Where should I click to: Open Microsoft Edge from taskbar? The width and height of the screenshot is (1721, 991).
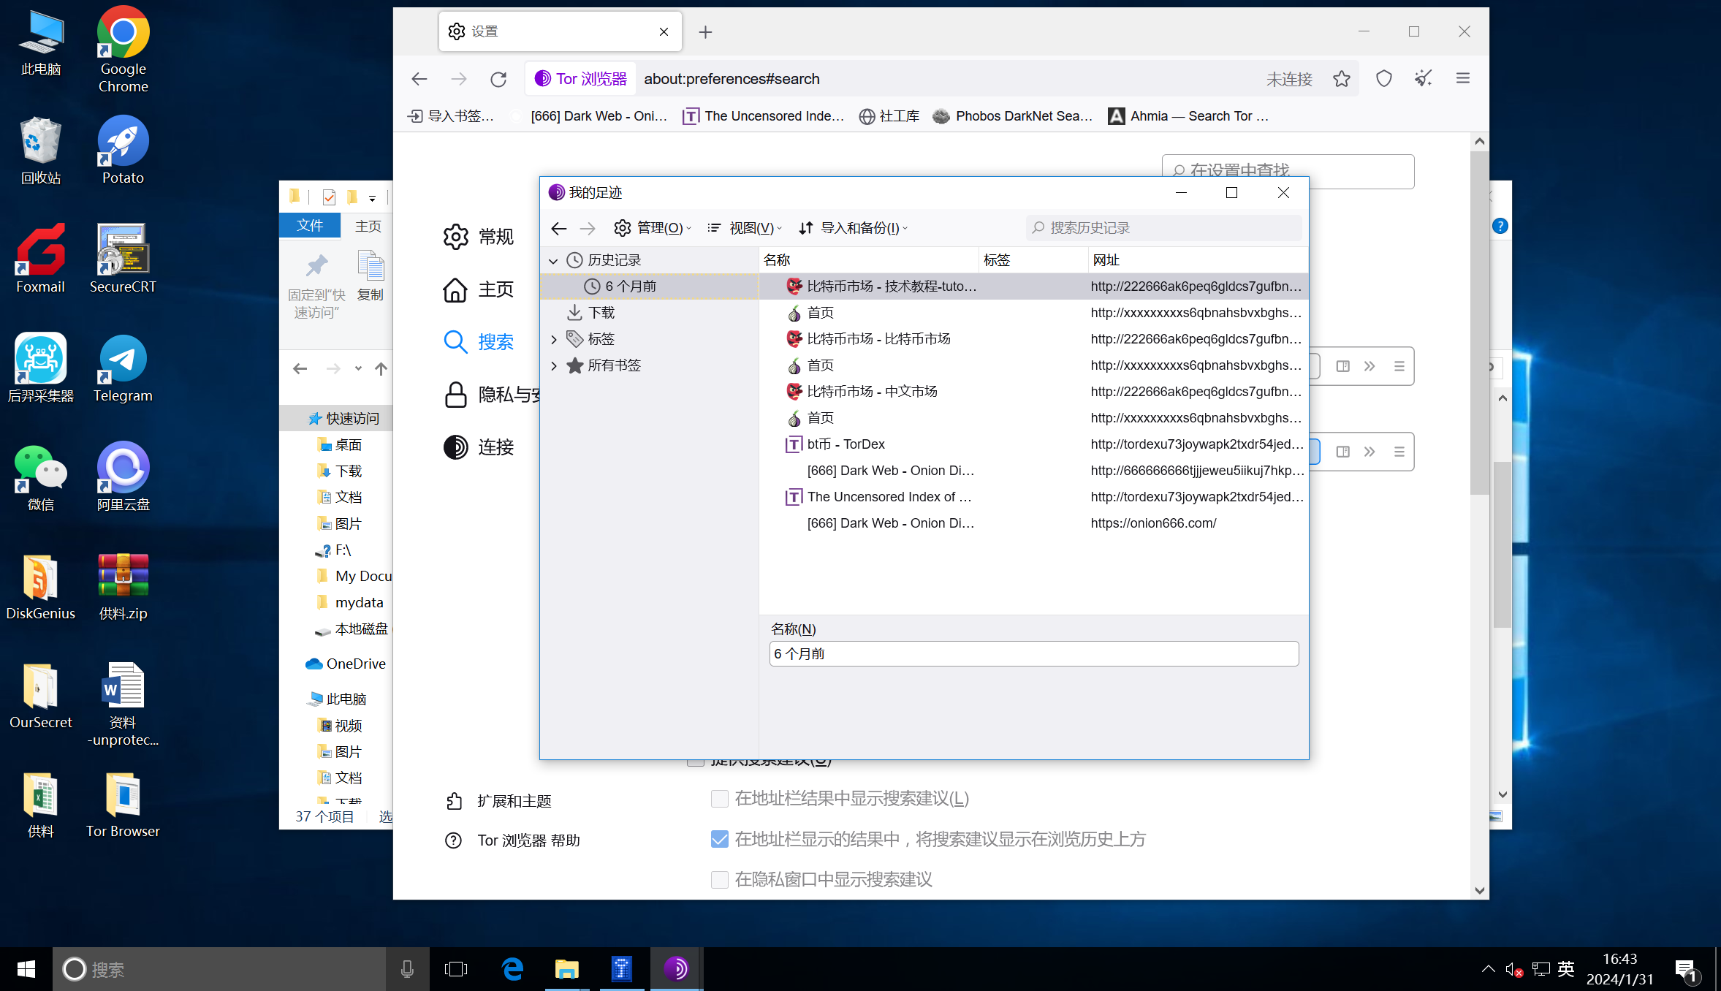pyautogui.click(x=512, y=969)
